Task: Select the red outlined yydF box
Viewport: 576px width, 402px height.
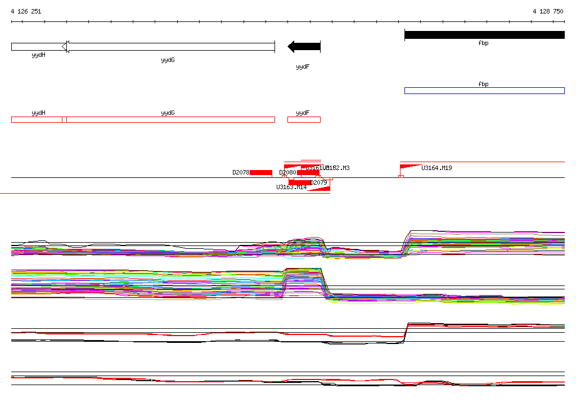Action: point(304,119)
